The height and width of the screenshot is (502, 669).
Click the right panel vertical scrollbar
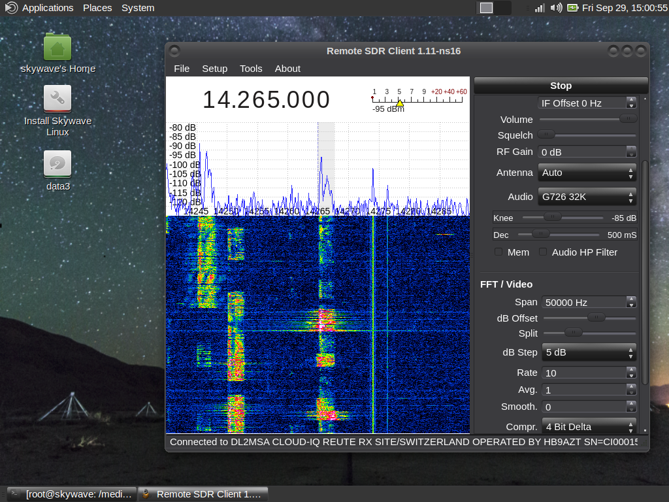click(x=645, y=273)
